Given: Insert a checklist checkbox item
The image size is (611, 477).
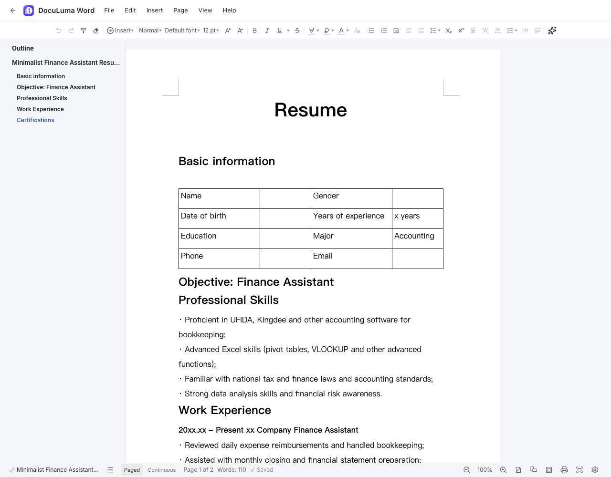Looking at the screenshot, I should tap(396, 31).
